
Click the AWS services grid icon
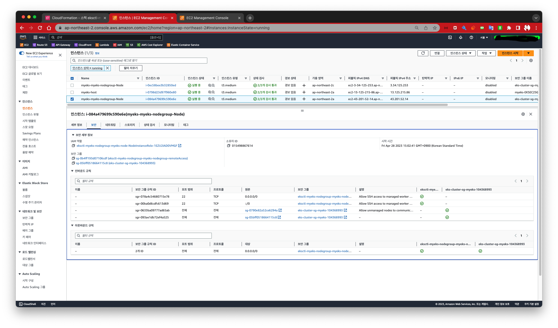tap(35, 37)
